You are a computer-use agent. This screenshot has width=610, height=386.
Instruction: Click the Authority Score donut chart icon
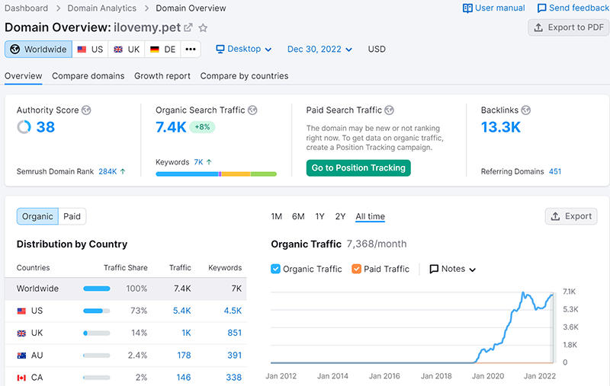24,127
